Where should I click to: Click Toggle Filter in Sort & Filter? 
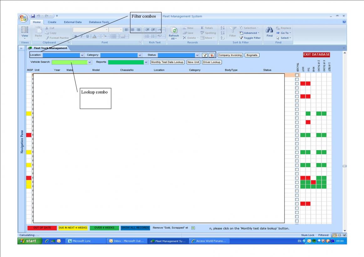click(250, 38)
